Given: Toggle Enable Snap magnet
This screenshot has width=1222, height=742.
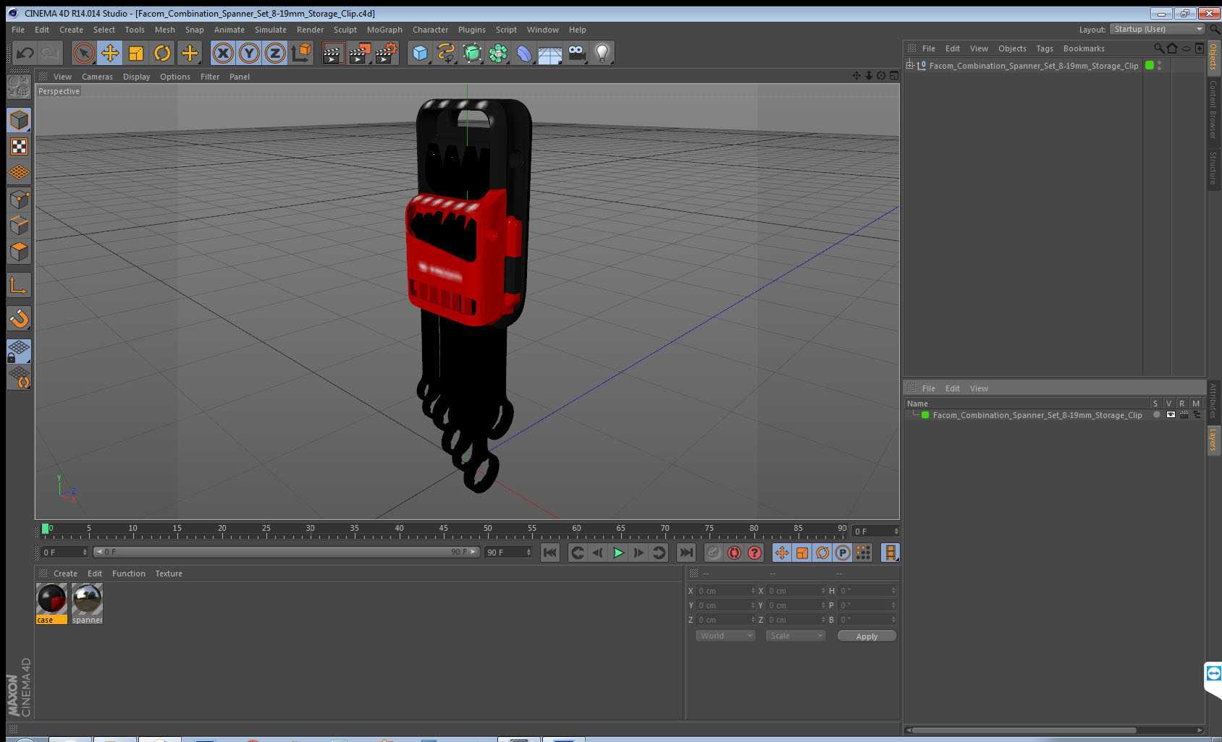Looking at the screenshot, I should coord(19,318).
